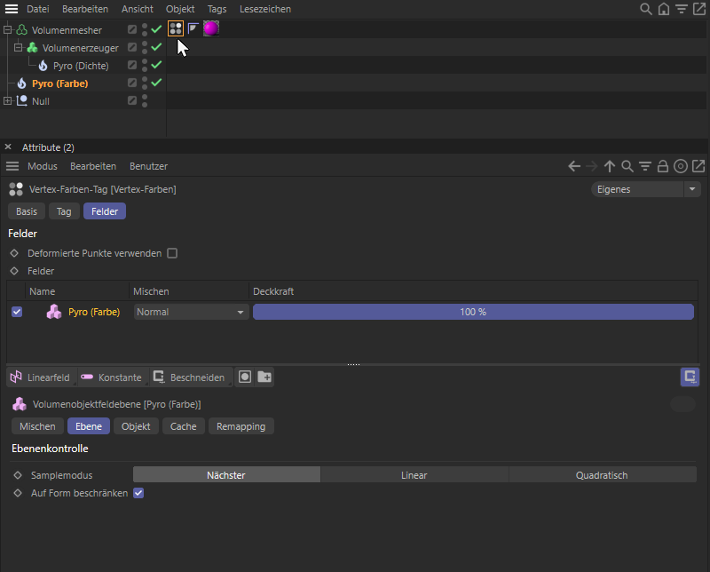Open the Lesezeichen menu
The width and height of the screenshot is (710, 572).
tap(264, 9)
